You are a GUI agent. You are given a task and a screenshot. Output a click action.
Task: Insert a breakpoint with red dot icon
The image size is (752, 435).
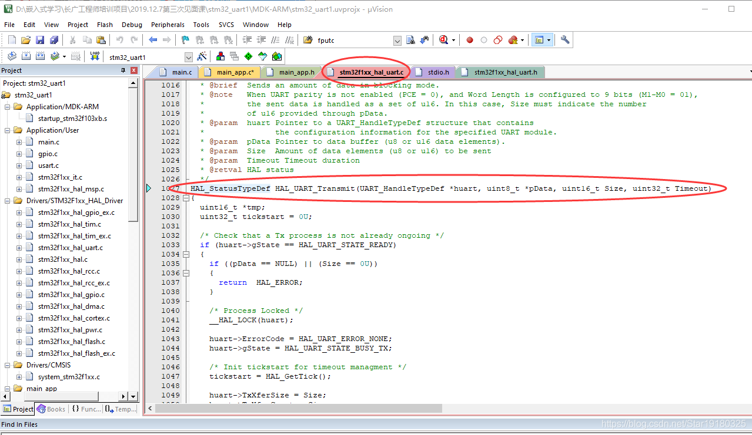470,40
